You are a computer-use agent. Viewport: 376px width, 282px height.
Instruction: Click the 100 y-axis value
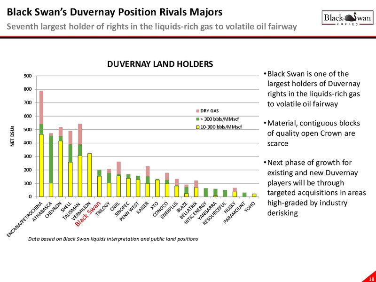28,183
